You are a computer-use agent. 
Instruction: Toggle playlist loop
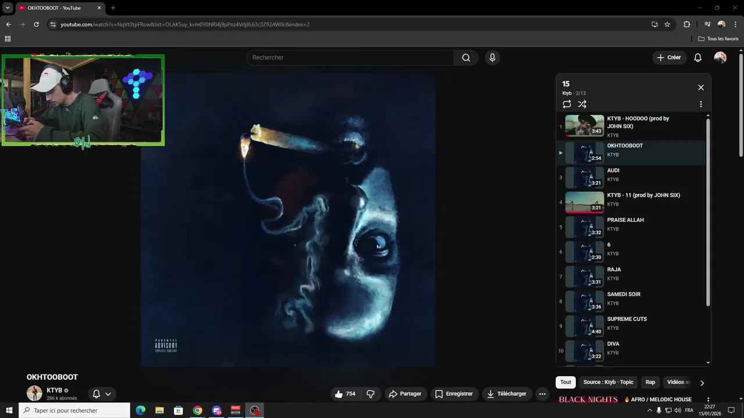point(567,105)
